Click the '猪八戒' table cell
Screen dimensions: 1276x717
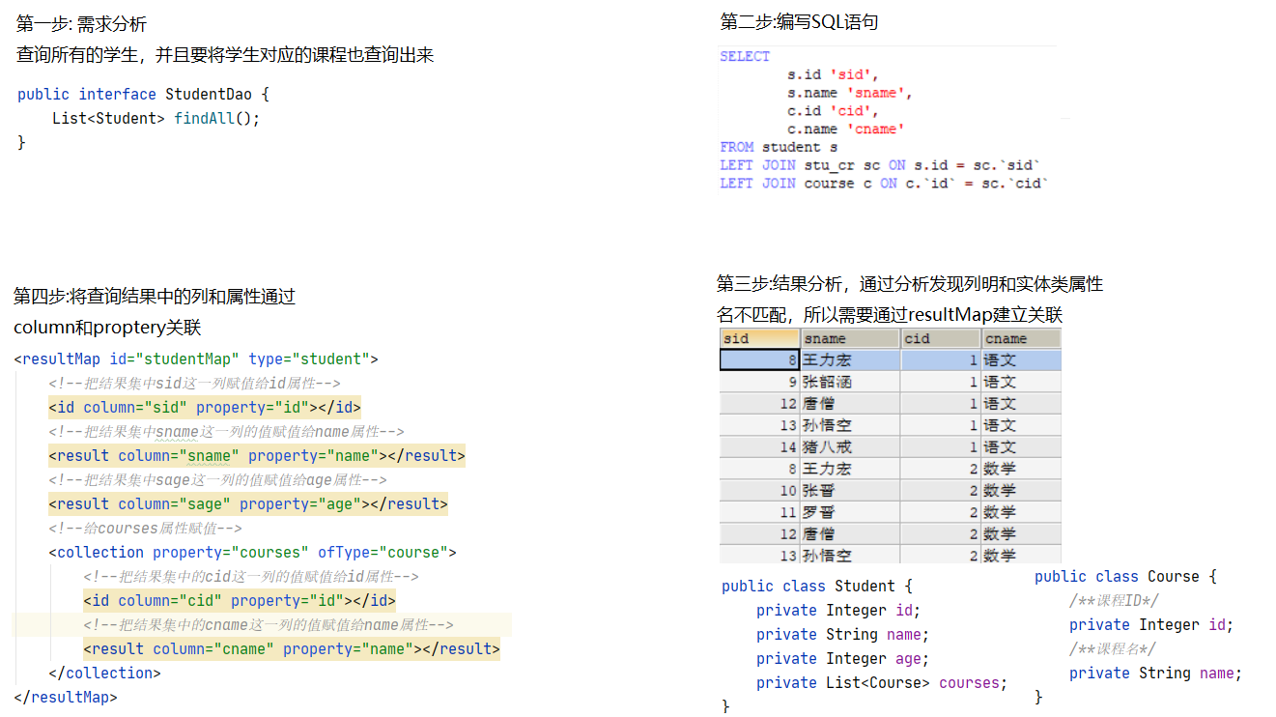click(851, 446)
